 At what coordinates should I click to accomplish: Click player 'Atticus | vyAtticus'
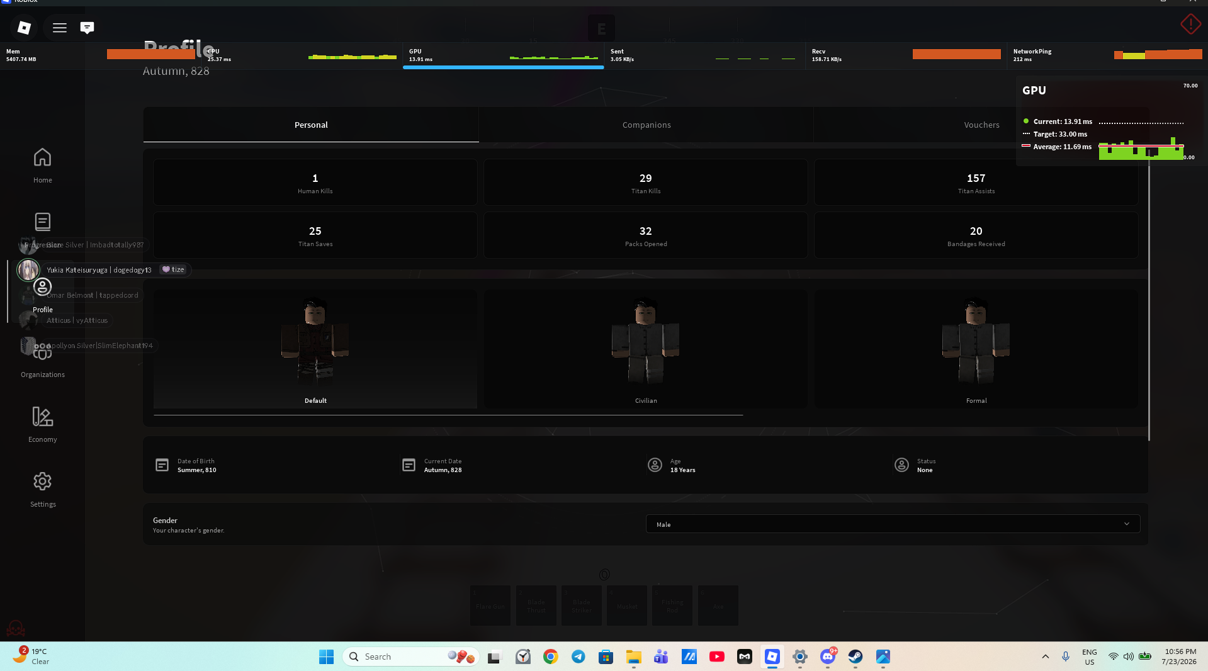tap(77, 320)
